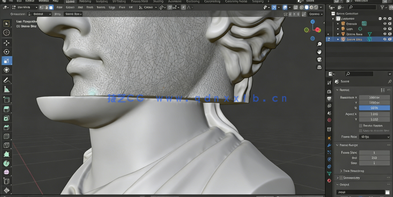Select the green Spin tool
This screenshot has height=197, width=393.
tap(7, 163)
